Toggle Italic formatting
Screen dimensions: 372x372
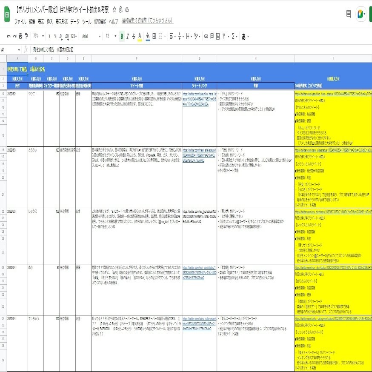point(128,36)
